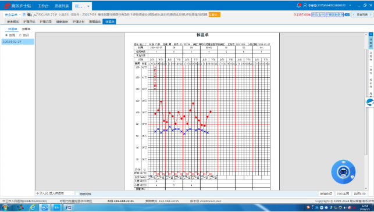Select the 1:2024-02-27 week entry

(18, 42)
